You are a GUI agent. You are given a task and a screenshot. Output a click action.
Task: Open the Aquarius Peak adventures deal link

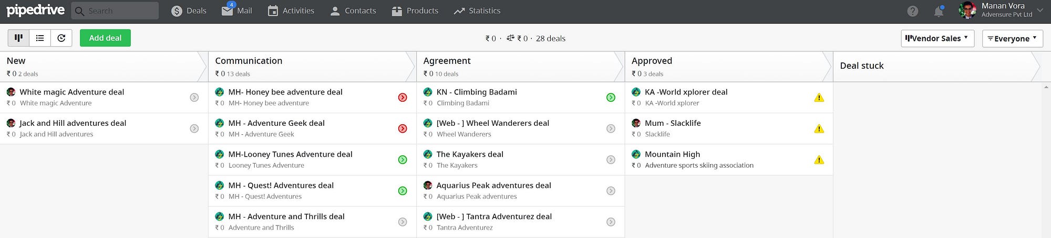coord(493,185)
